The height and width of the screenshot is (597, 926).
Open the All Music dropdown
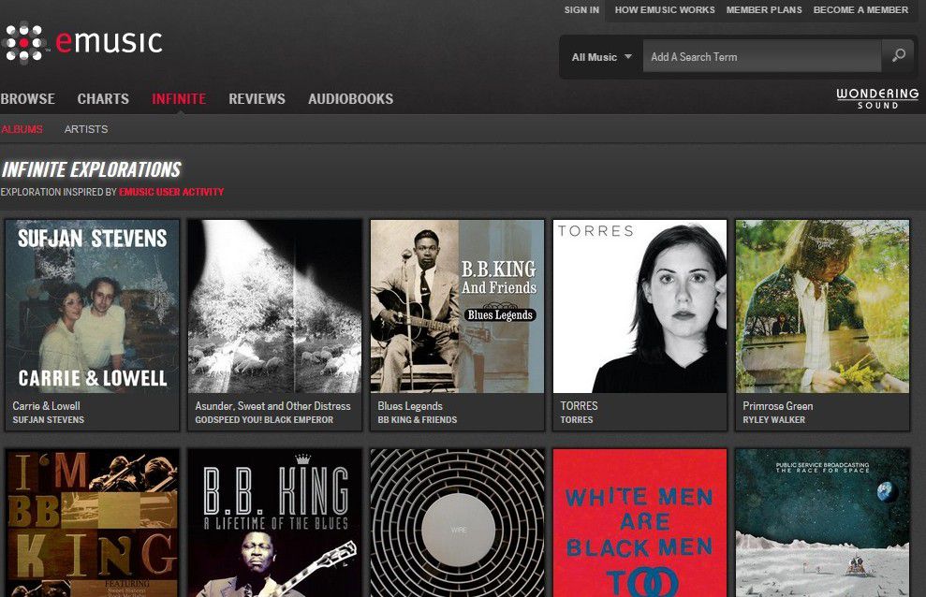601,57
